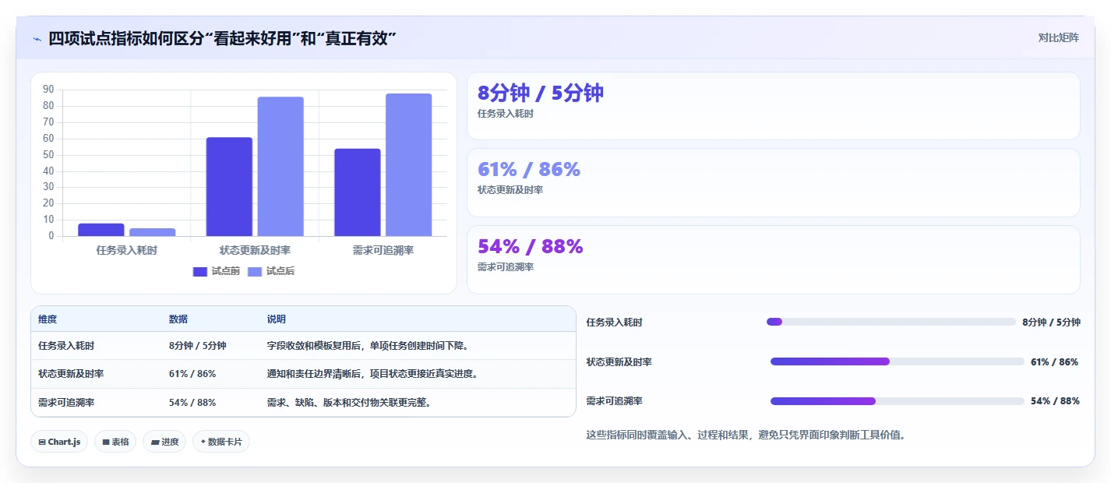Click the 维度 column header
Screen dimensions: 1111x483
click(x=48, y=319)
